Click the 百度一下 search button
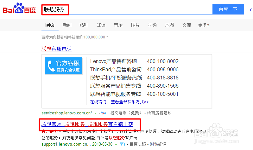253x150 pixels. (x=228, y=9)
